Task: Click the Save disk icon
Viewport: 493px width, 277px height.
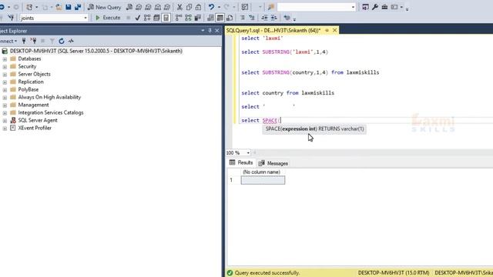Action: tap(69, 7)
